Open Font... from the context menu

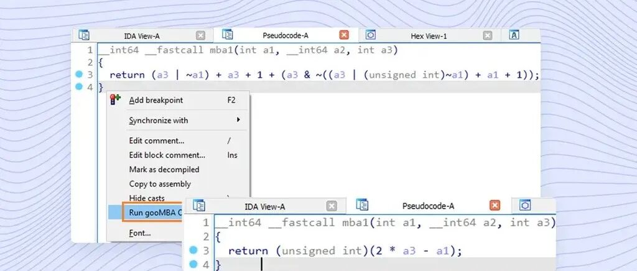click(140, 233)
